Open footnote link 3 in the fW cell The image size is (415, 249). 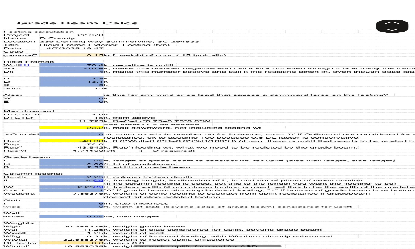pos(99,188)
